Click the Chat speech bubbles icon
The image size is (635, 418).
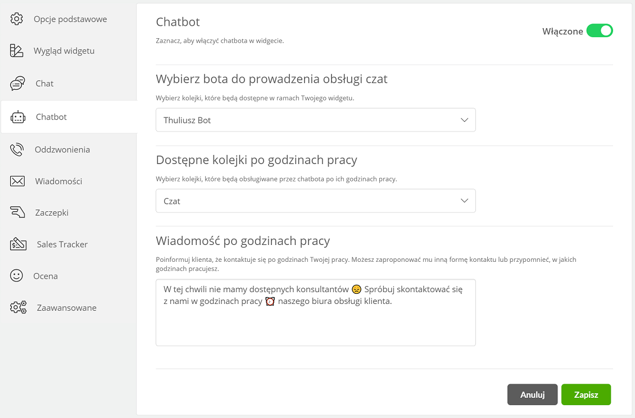point(17,84)
